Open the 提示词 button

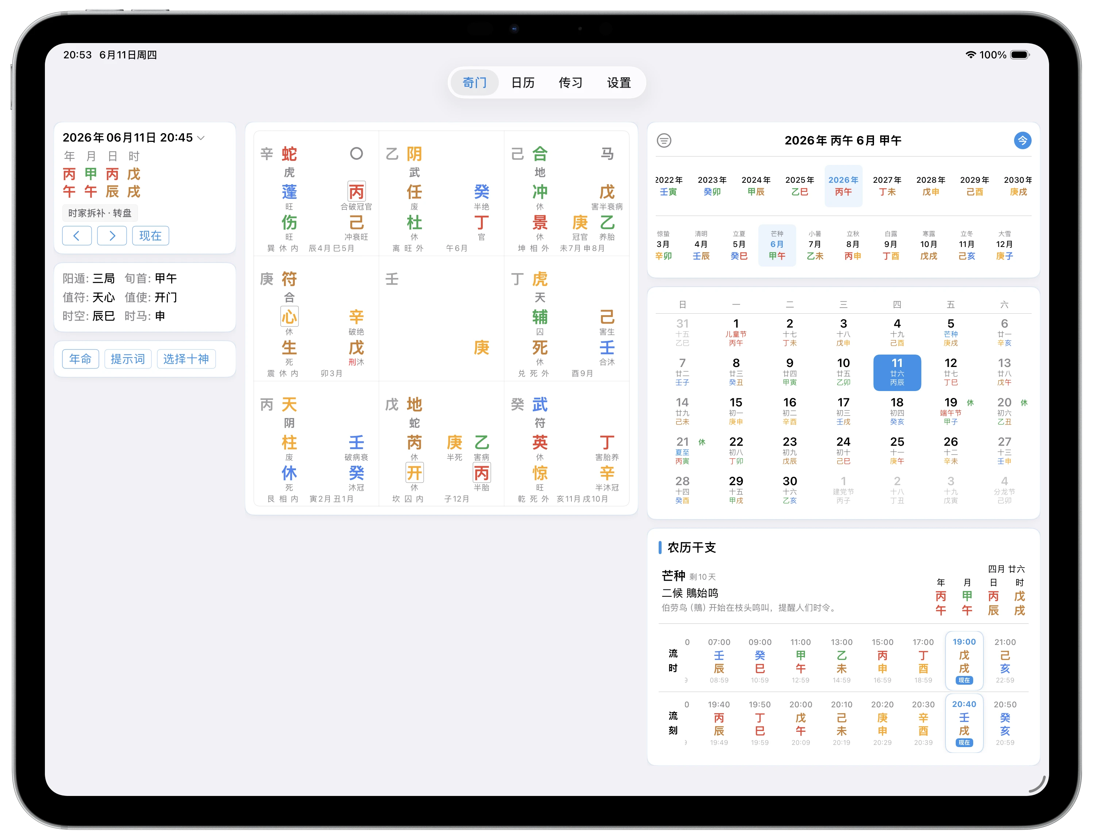[x=128, y=359]
